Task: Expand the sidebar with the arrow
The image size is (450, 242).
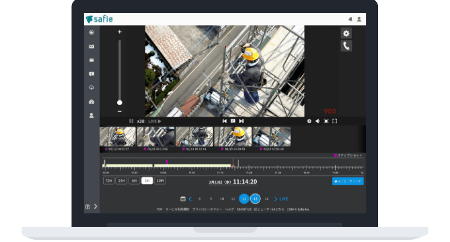Action: click(96, 206)
